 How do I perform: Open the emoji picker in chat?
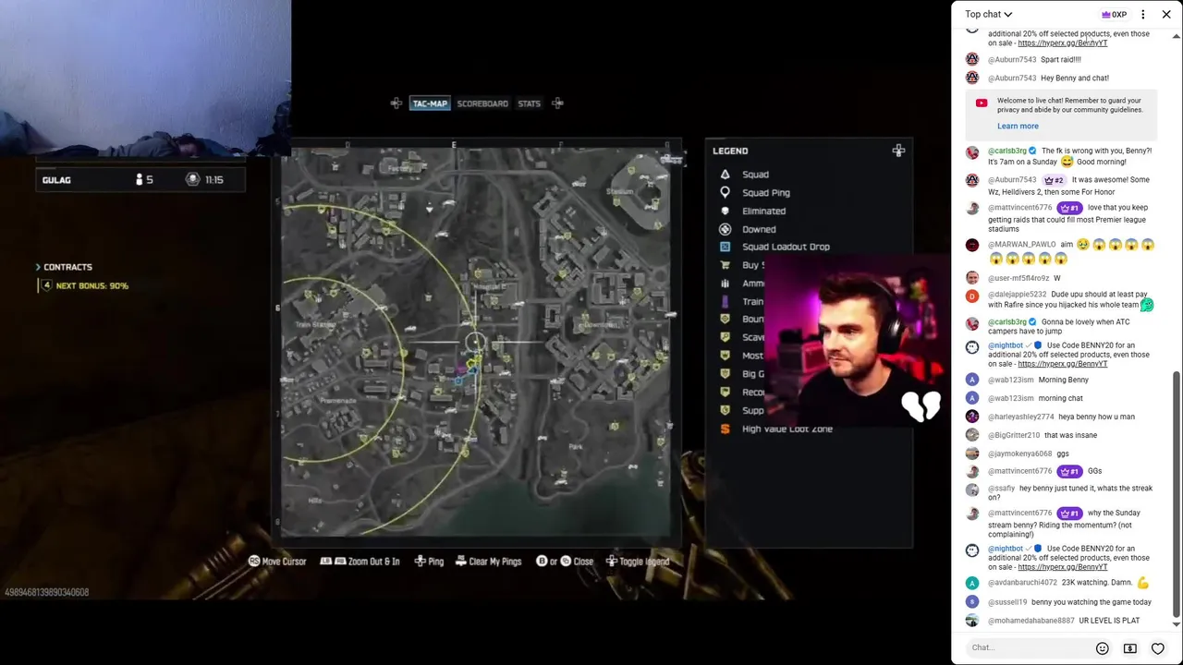click(x=1102, y=648)
